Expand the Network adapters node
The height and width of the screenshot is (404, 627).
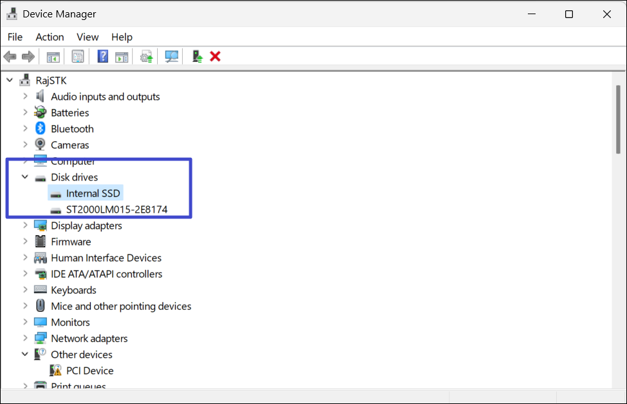point(25,338)
